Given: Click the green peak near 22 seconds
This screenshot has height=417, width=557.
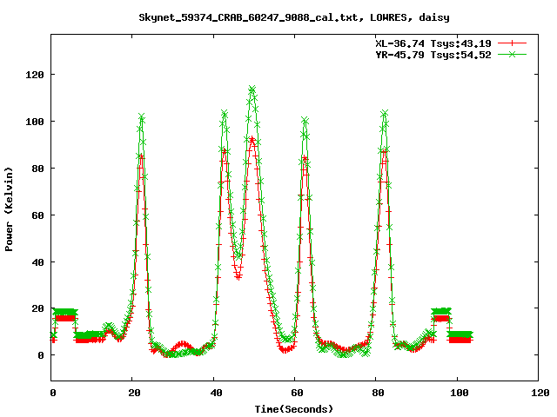Looking at the screenshot, I should pyautogui.click(x=142, y=116).
